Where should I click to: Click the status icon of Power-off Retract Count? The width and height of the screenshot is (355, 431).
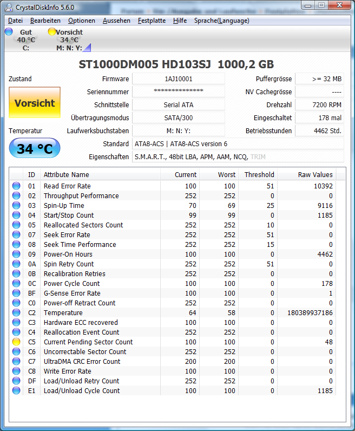pyautogui.click(x=16, y=303)
